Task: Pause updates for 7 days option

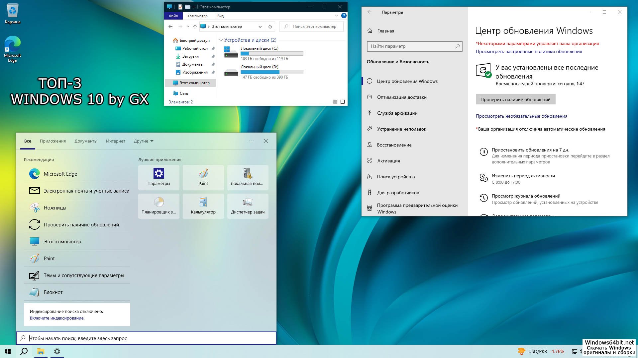Action: pos(530,150)
